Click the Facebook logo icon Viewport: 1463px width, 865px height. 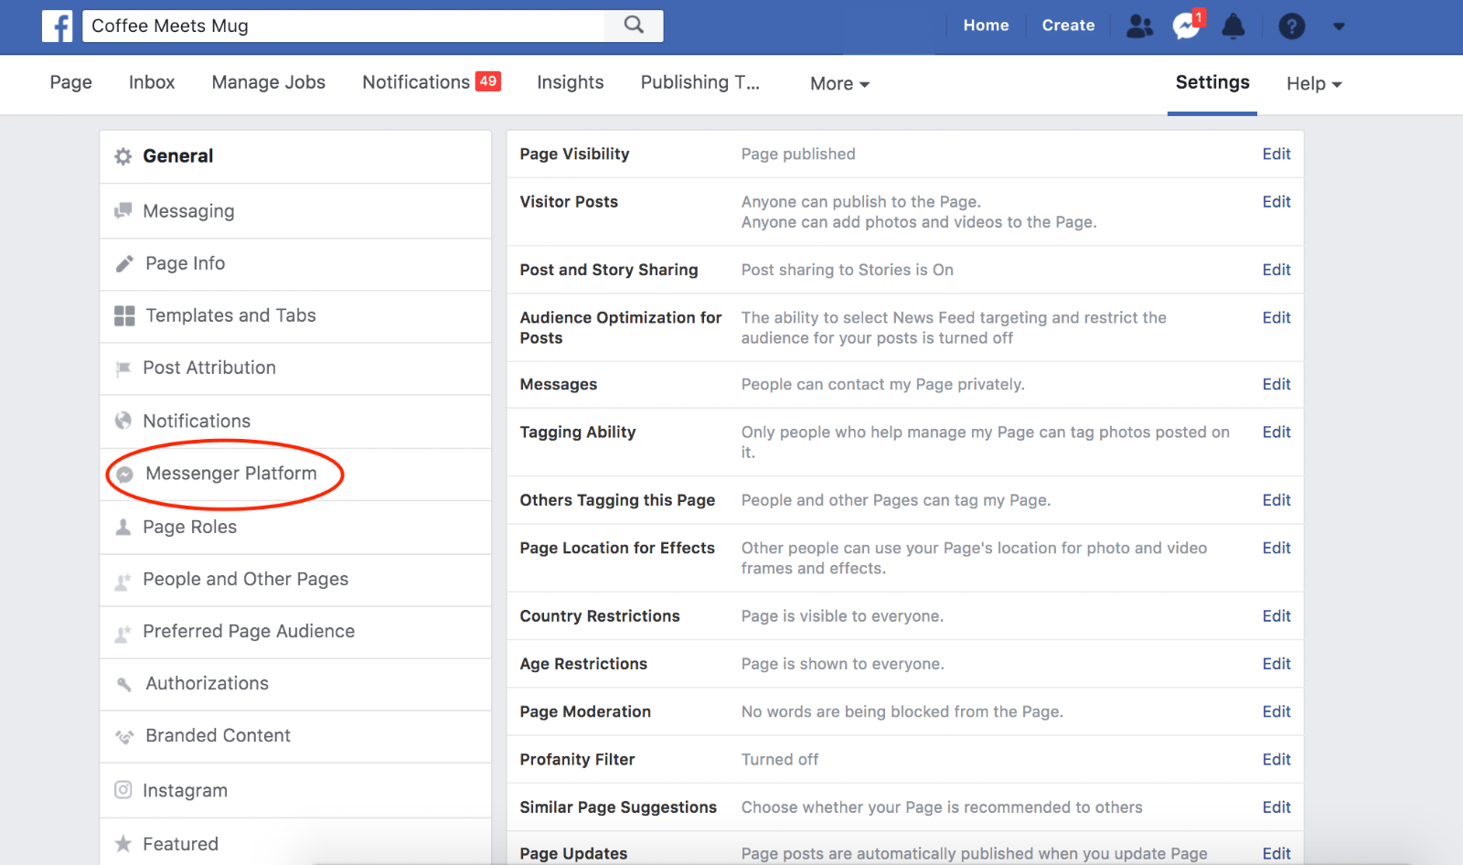click(57, 26)
